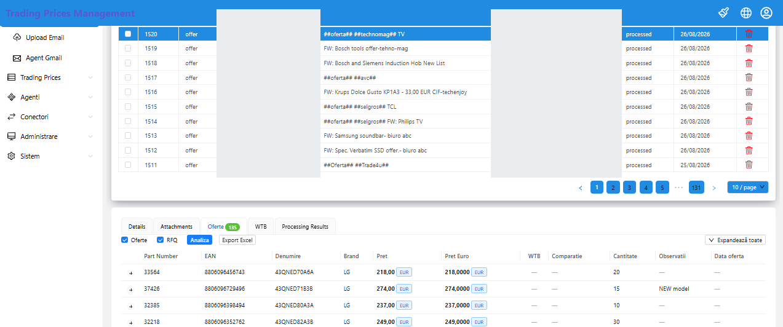Go to next page with the right arrow
The image size is (783, 327).
tap(713, 187)
